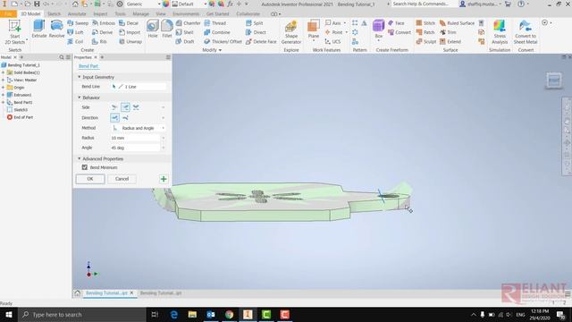Click the Angle value field

point(135,148)
